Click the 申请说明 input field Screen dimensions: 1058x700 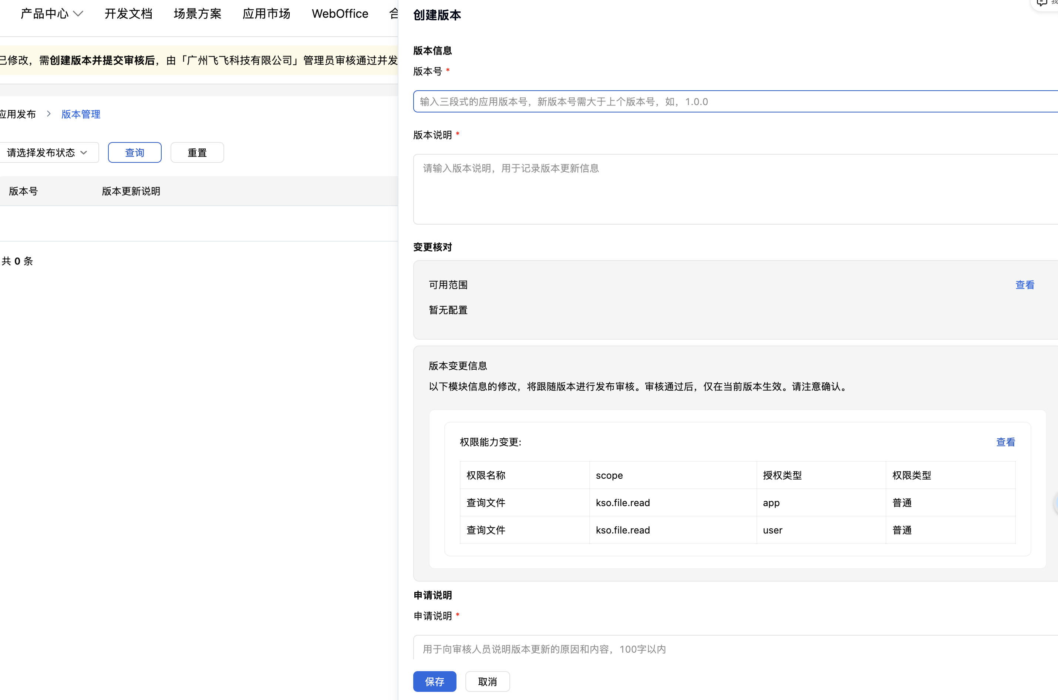pos(735,647)
